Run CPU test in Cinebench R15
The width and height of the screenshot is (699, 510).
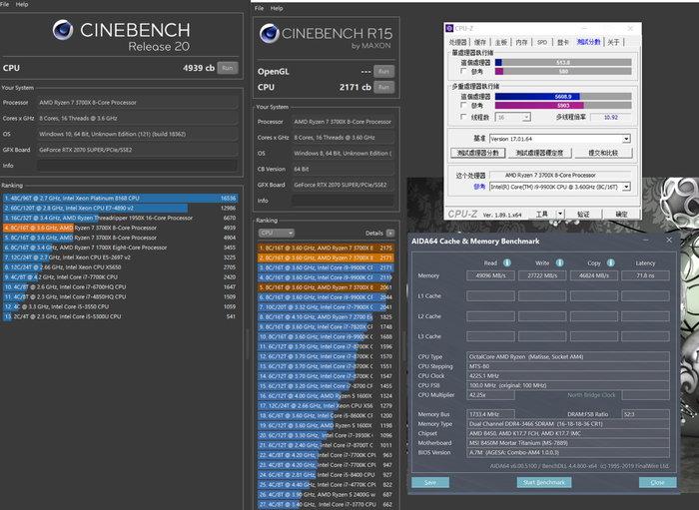pos(383,87)
